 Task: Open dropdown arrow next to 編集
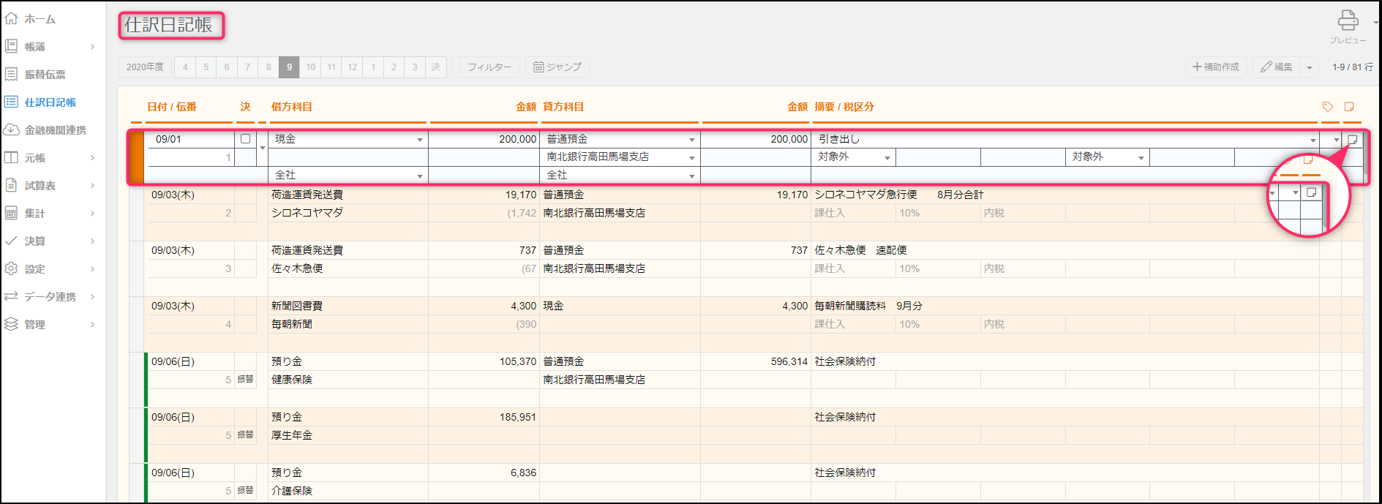point(1310,67)
